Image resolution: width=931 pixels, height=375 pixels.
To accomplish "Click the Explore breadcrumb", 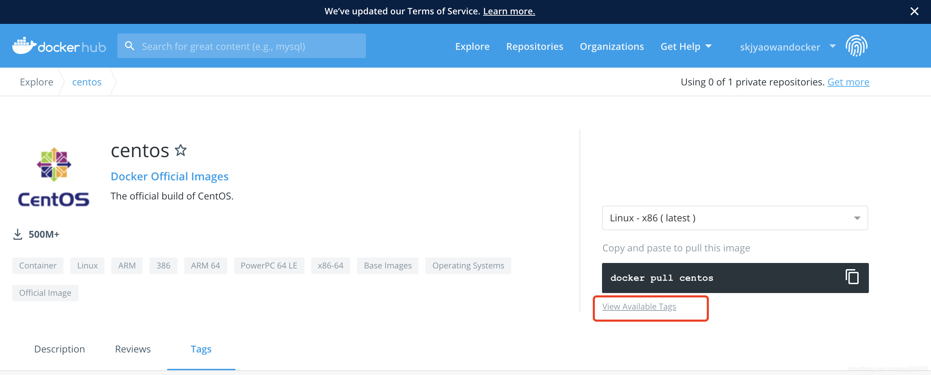I will click(37, 82).
